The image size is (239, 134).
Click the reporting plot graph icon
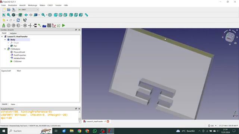(54, 26)
